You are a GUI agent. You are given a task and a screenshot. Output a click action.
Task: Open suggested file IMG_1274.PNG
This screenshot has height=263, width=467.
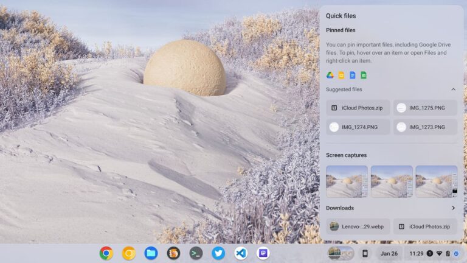pyautogui.click(x=358, y=127)
